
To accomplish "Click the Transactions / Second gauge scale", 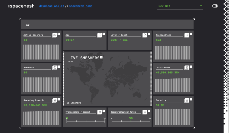I will pos(86,121).
